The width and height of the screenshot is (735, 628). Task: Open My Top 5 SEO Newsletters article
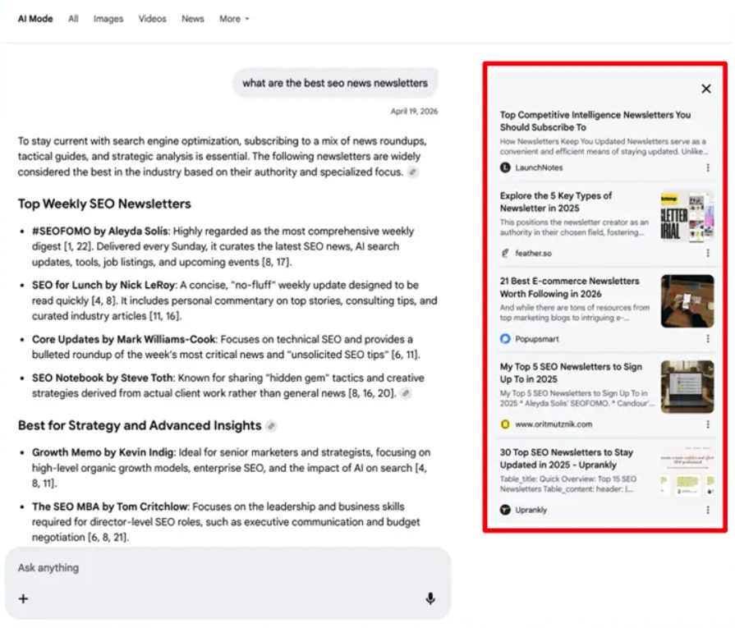point(571,373)
